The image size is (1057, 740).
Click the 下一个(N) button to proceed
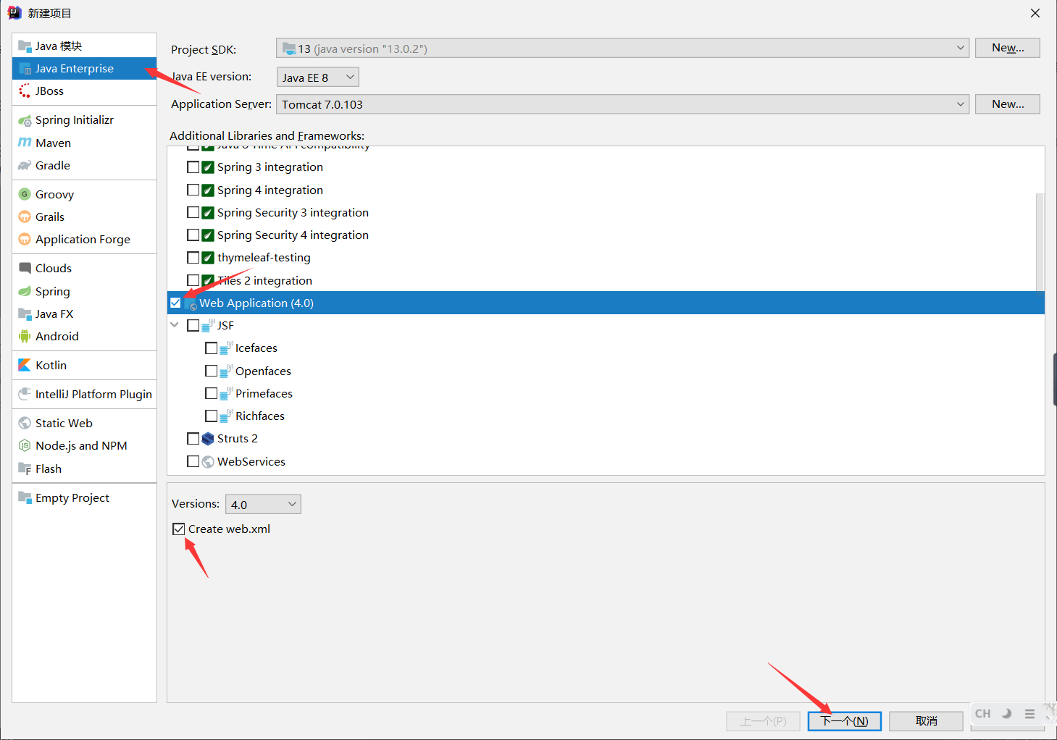pyautogui.click(x=844, y=720)
